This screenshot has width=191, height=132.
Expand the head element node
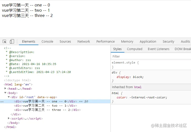[x=5, y=88]
